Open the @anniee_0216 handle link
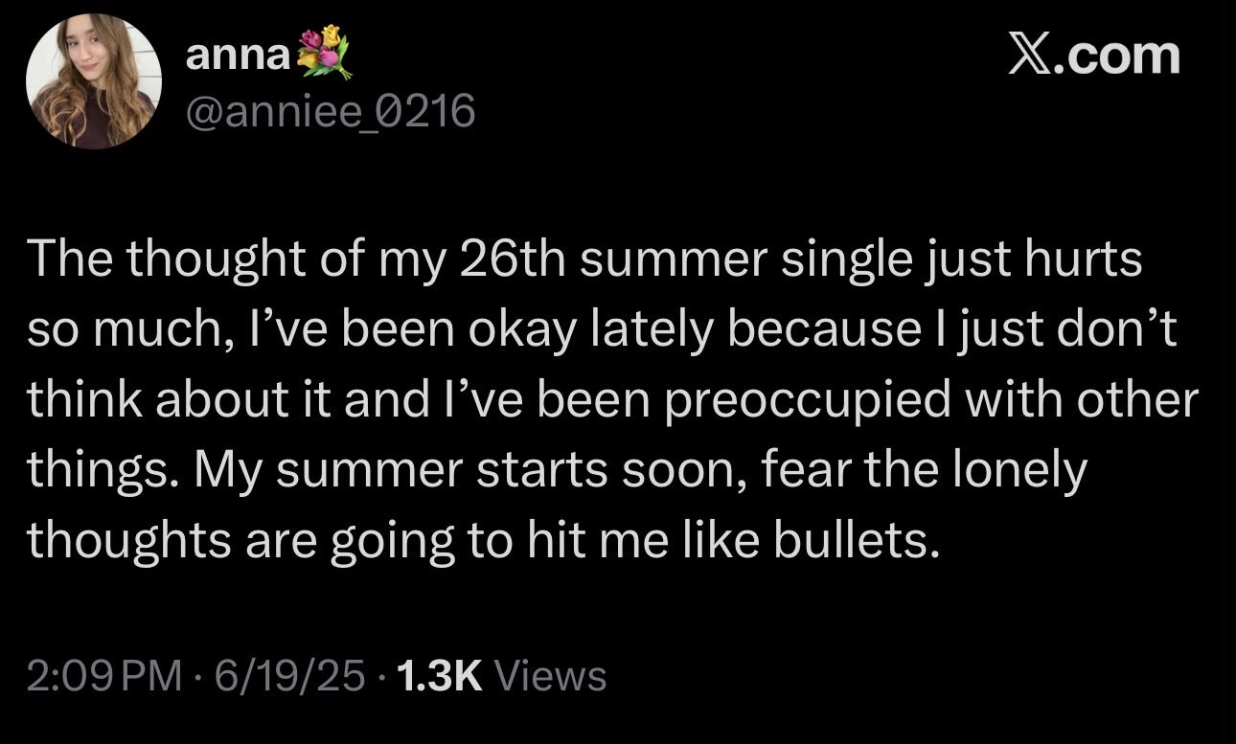 330,114
